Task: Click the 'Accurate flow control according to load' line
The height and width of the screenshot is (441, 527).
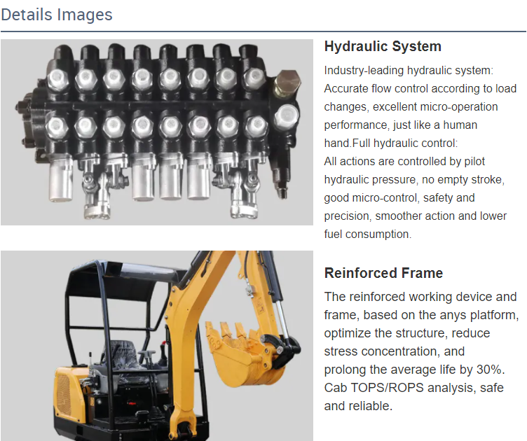Action: (x=420, y=89)
